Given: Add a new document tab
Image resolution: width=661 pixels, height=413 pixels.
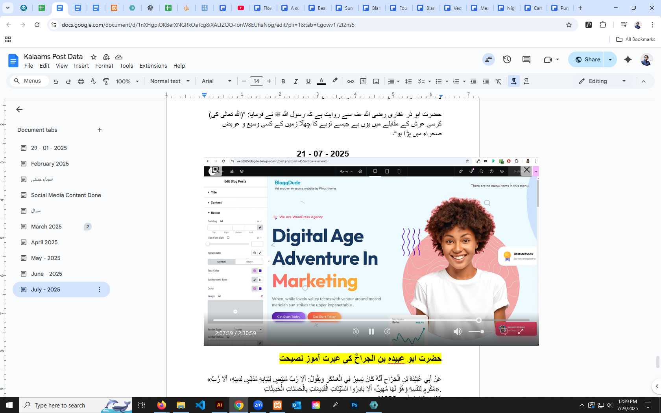Looking at the screenshot, I should [x=100, y=130].
